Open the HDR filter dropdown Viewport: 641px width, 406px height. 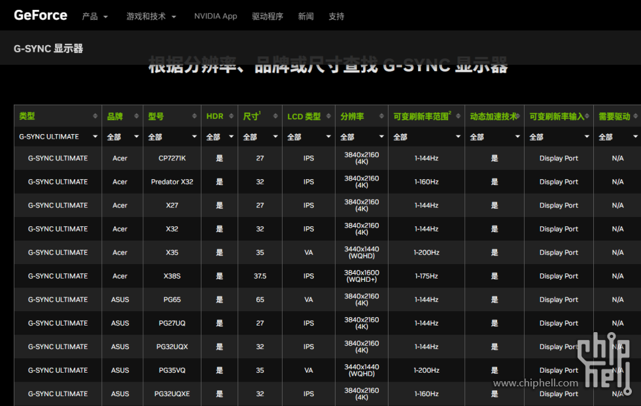pyautogui.click(x=220, y=137)
